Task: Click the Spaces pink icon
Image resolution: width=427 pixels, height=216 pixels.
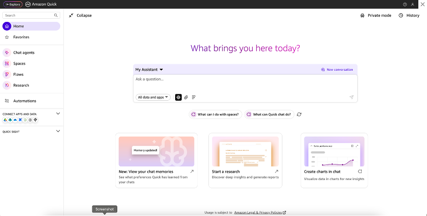Action: click(x=7, y=63)
